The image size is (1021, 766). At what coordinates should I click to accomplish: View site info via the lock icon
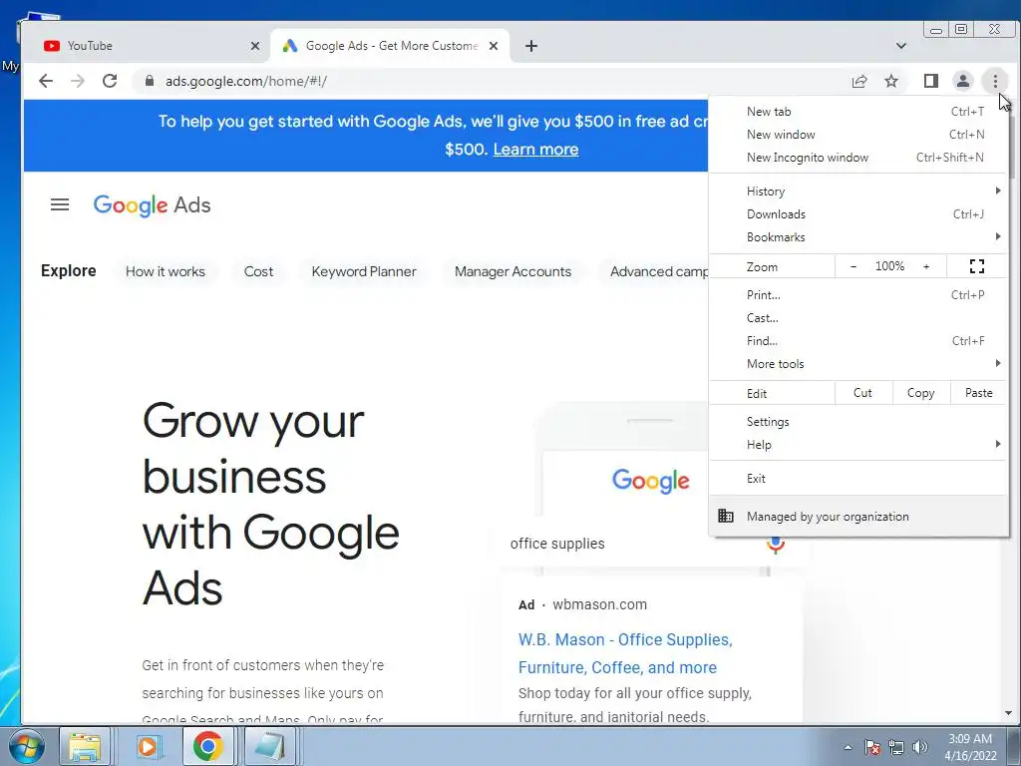coord(150,81)
